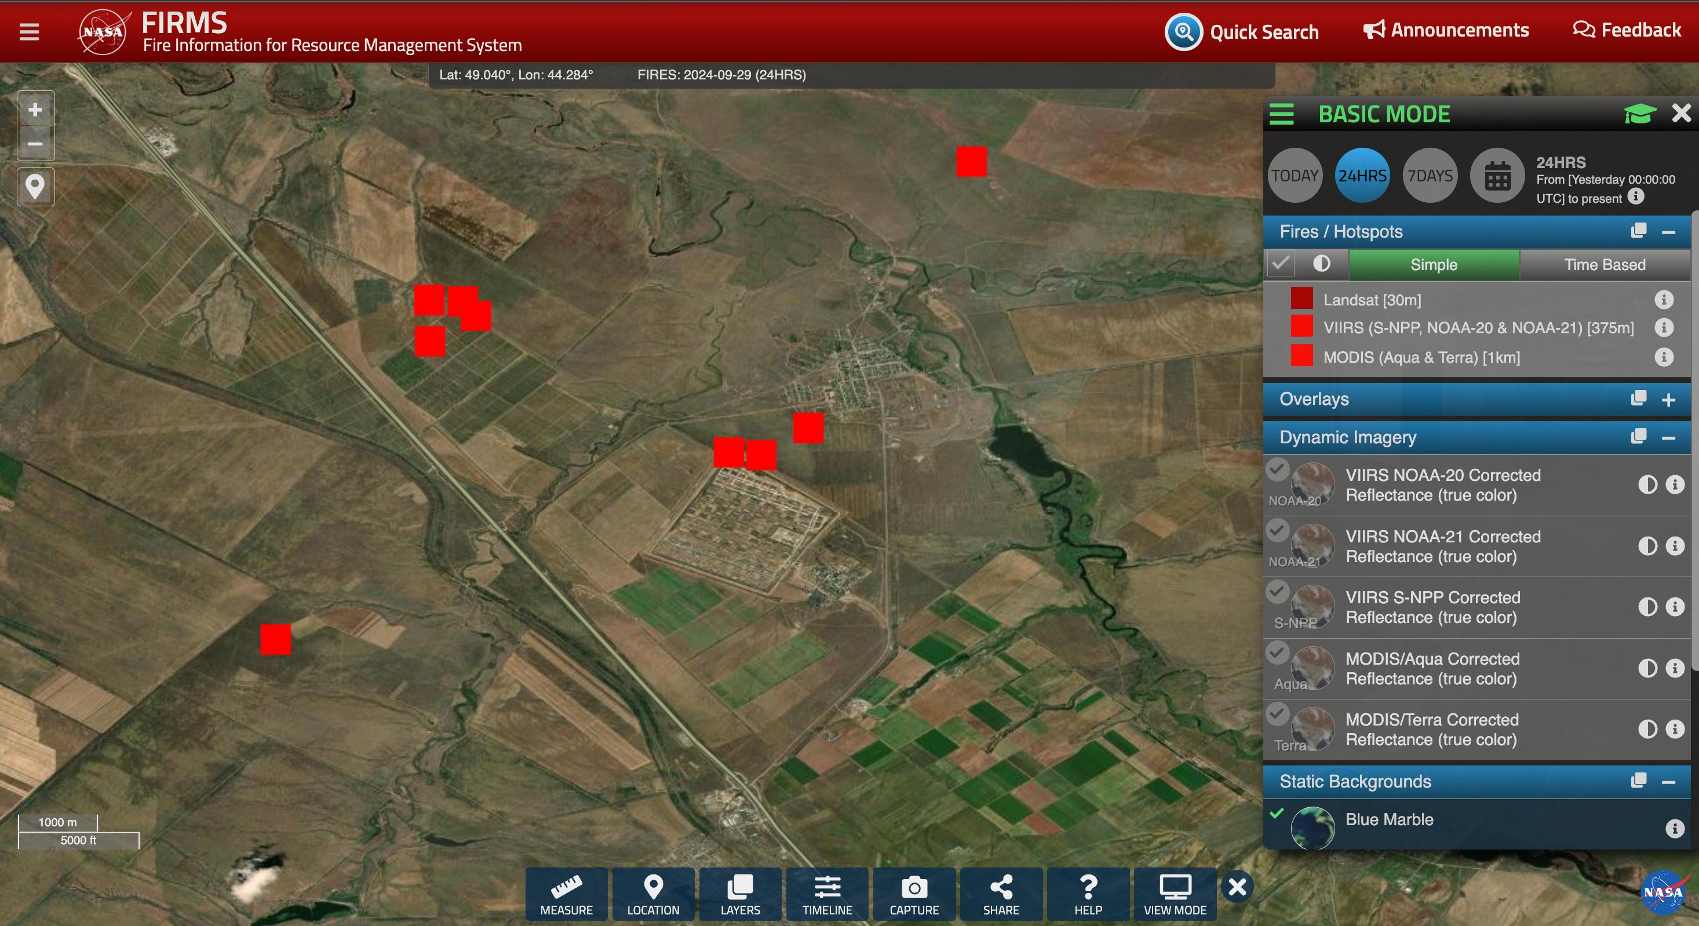
Task: Click the map zoom in plus button
Action: (x=35, y=110)
